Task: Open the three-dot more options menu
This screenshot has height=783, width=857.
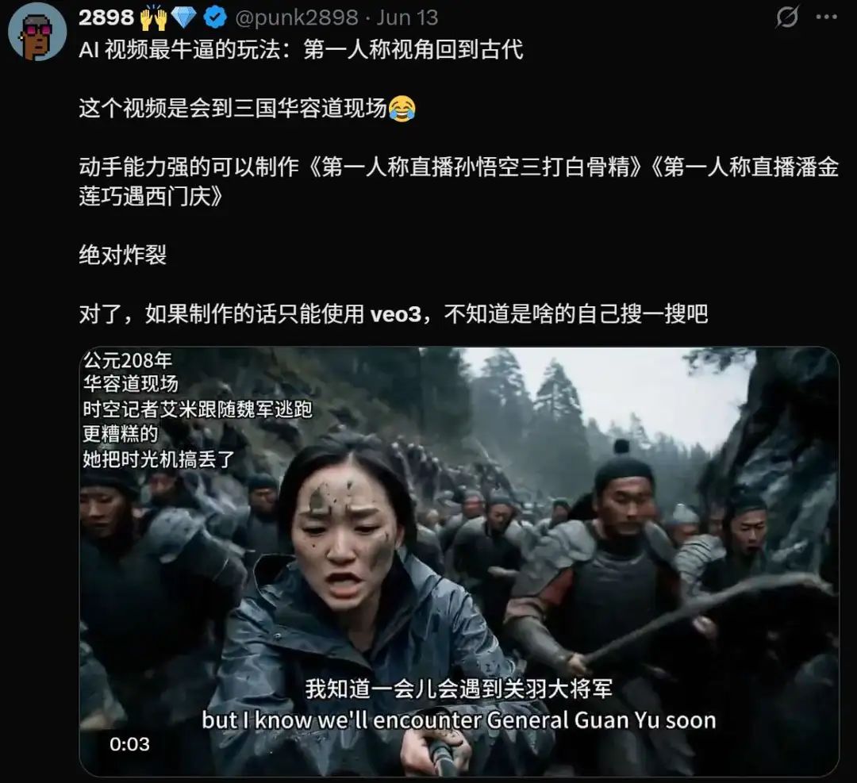Action: 826,17
